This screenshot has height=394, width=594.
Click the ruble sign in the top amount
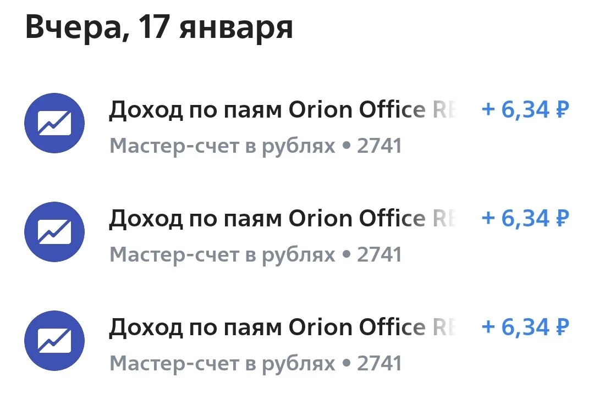pyautogui.click(x=563, y=109)
